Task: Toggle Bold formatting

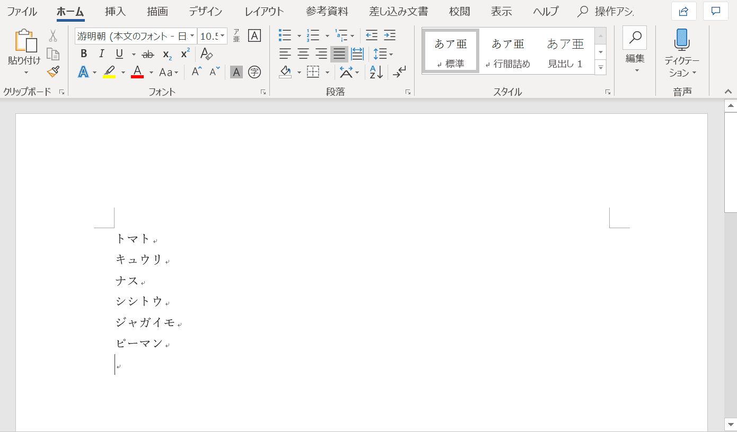Action: 84,54
